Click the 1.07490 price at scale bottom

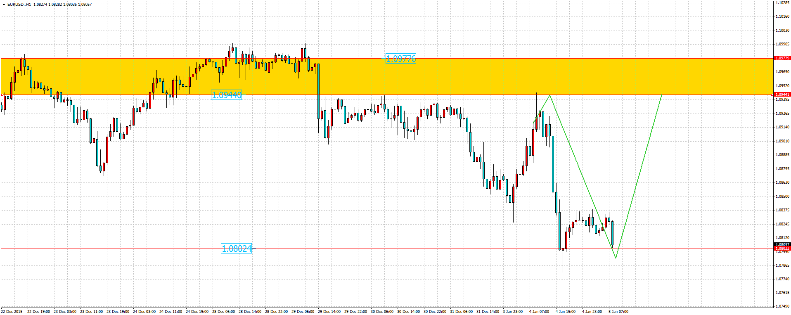tap(782, 306)
